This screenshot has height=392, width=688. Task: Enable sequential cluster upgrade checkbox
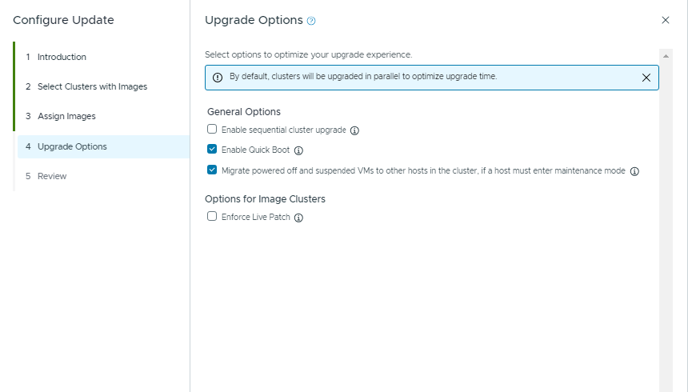(x=212, y=129)
